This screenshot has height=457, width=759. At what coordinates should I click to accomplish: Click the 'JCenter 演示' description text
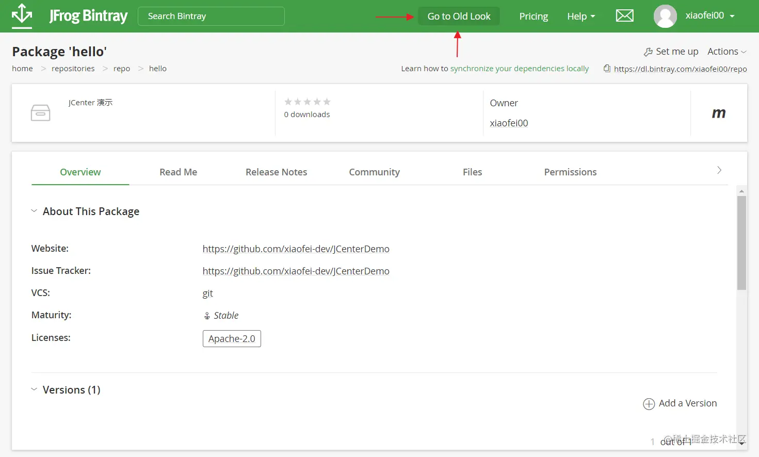90,103
